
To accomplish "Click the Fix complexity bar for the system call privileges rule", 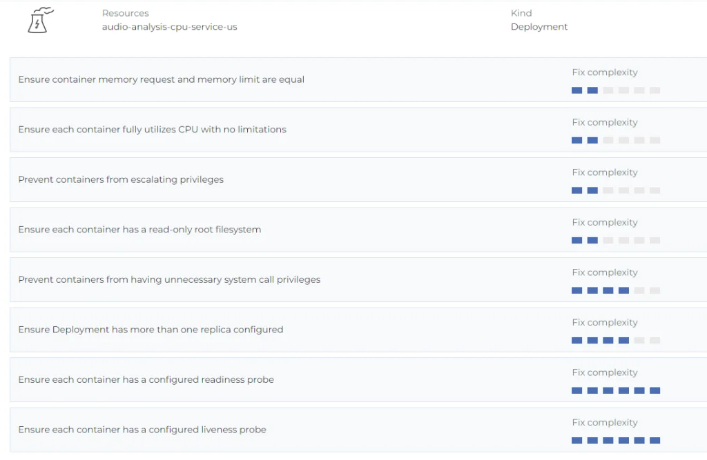I will [616, 290].
